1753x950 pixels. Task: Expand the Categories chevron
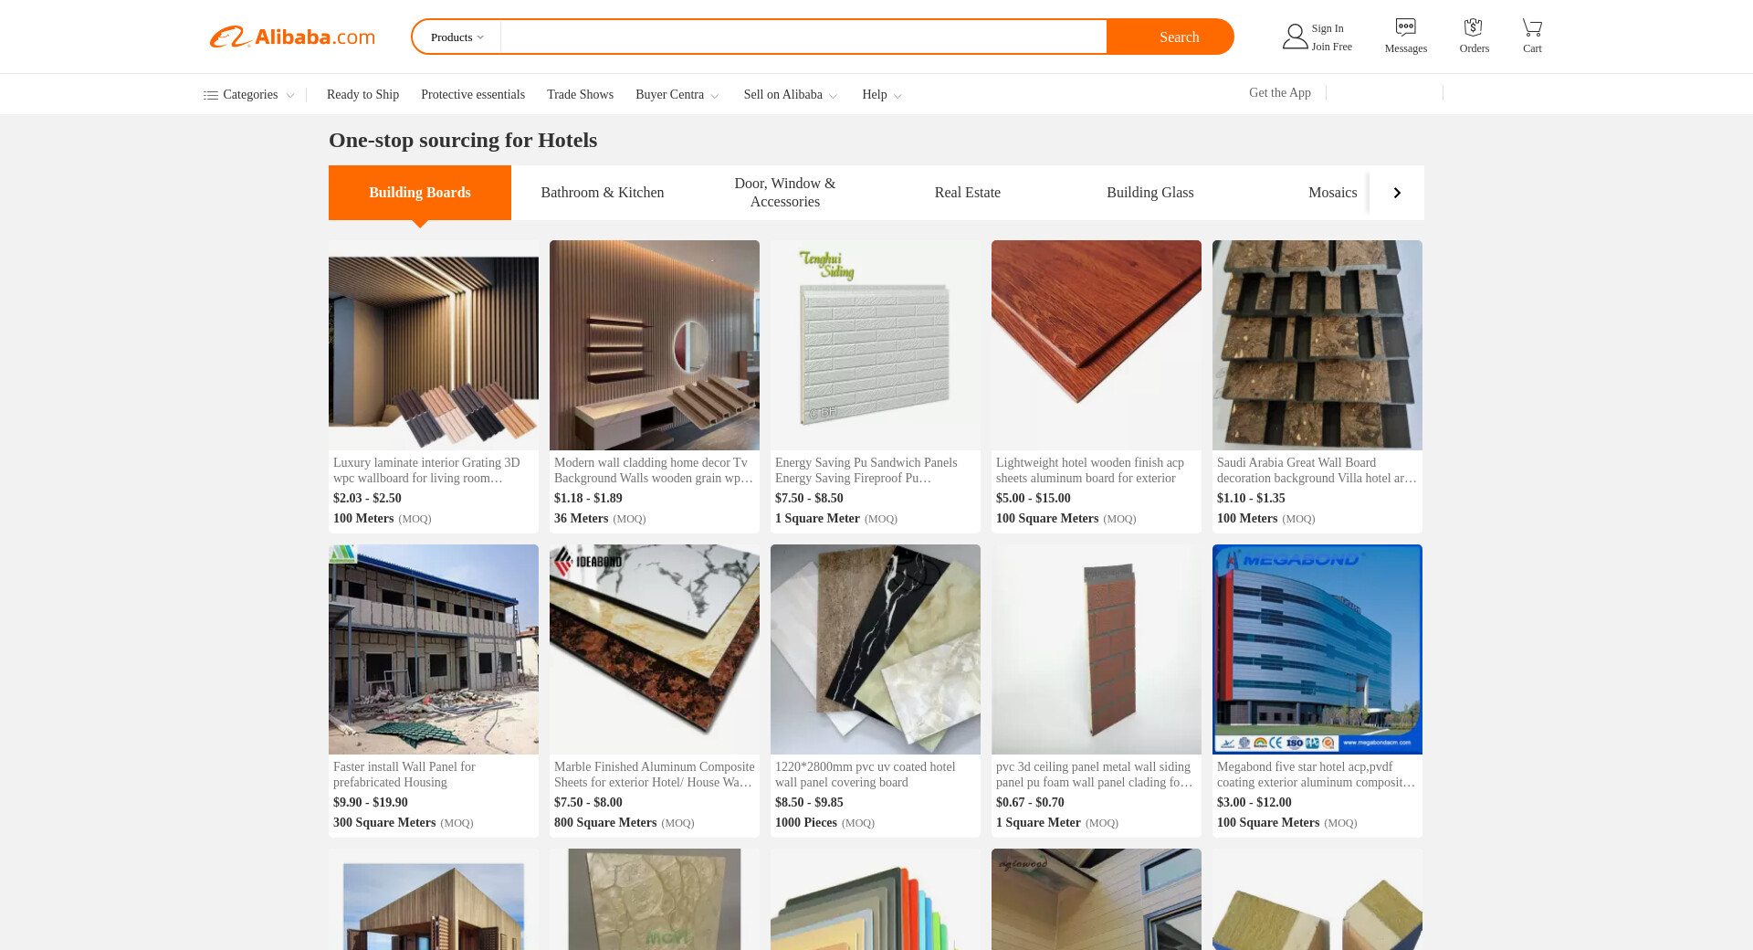point(290,95)
